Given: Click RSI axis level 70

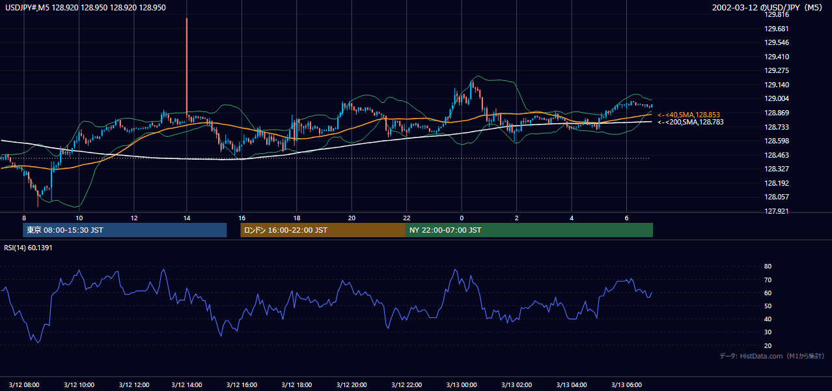Looking at the screenshot, I should coord(768,280).
